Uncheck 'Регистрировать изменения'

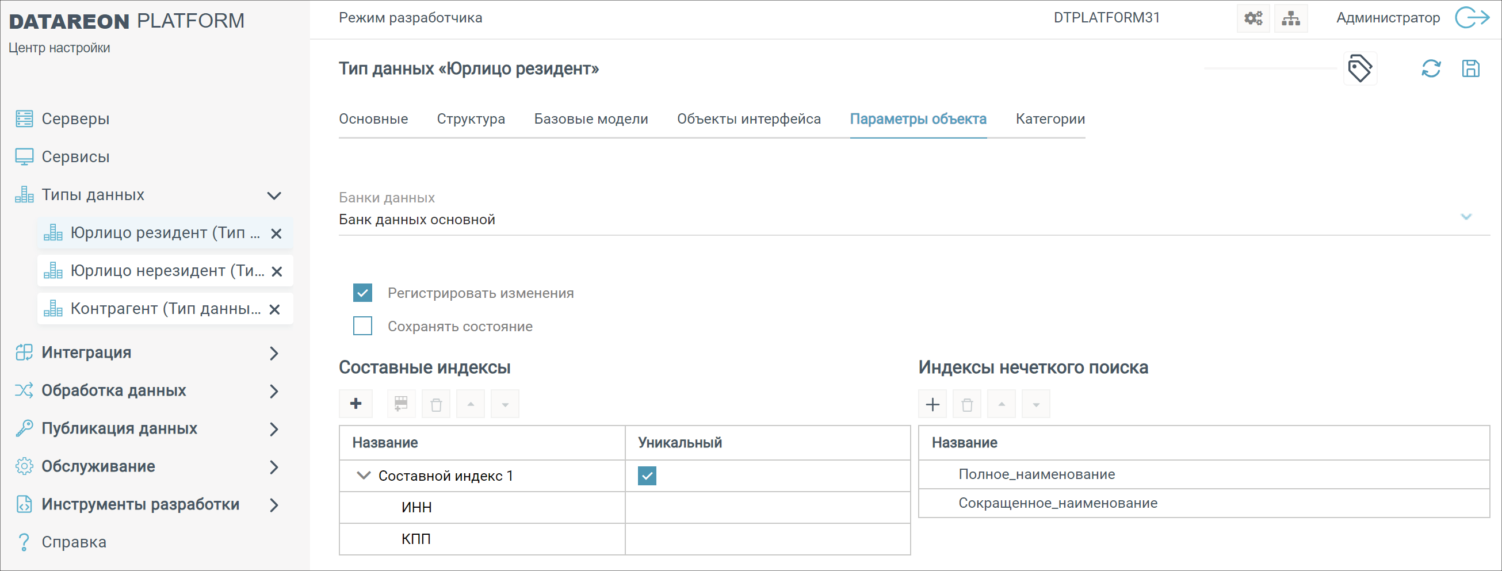(x=362, y=293)
